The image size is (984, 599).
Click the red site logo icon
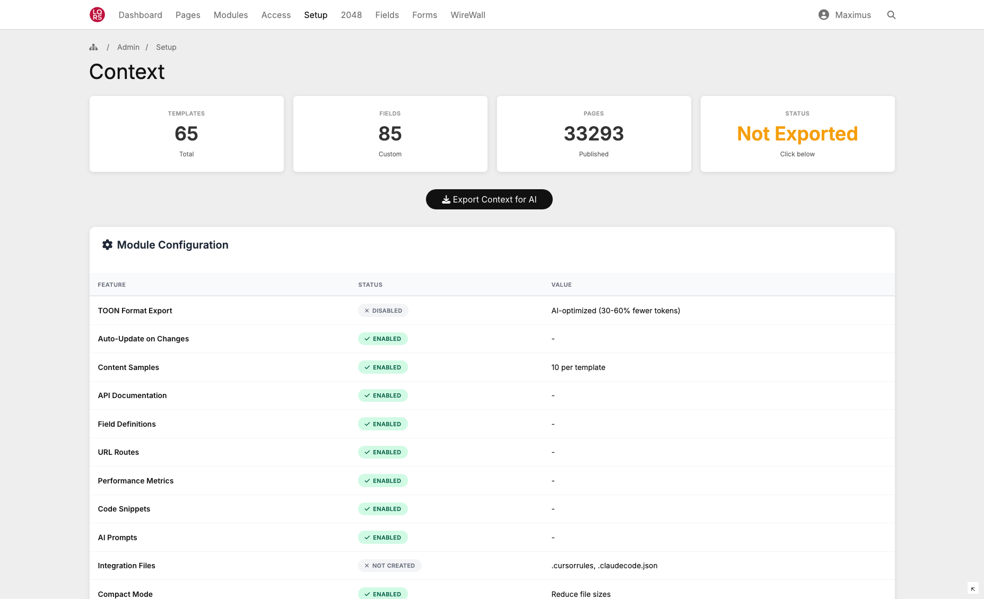[x=97, y=15]
